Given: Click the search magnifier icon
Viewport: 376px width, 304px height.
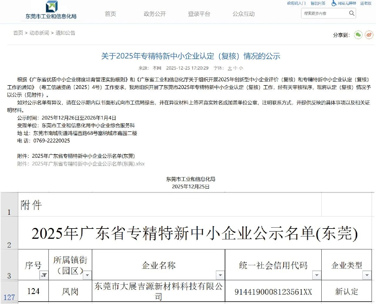Looking at the screenshot, I should tap(351, 13).
